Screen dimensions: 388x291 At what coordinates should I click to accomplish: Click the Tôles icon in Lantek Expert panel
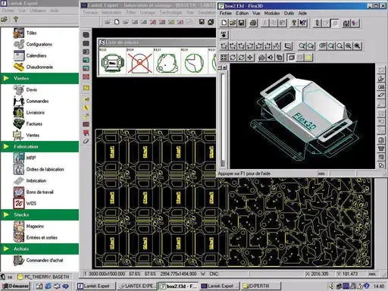click(19, 33)
